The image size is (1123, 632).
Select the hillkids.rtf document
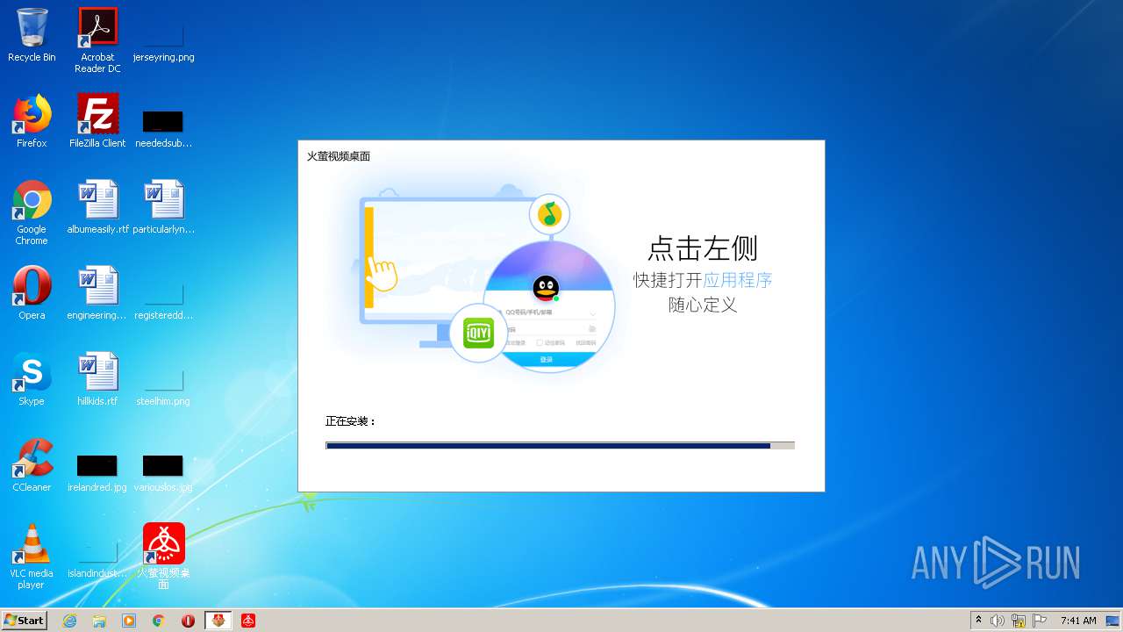97,379
